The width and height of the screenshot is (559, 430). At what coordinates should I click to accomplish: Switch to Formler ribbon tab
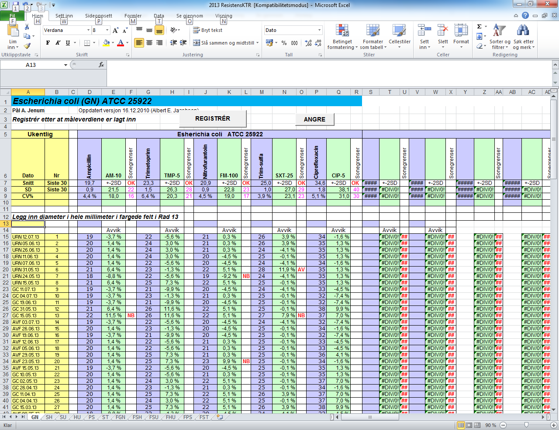(x=133, y=16)
